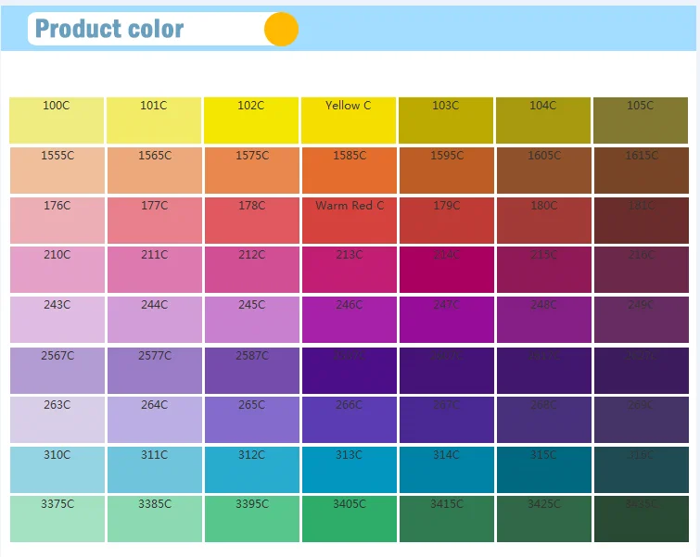Choose the 180C dark red swatch
This screenshot has height=557, width=700.
[x=543, y=221]
